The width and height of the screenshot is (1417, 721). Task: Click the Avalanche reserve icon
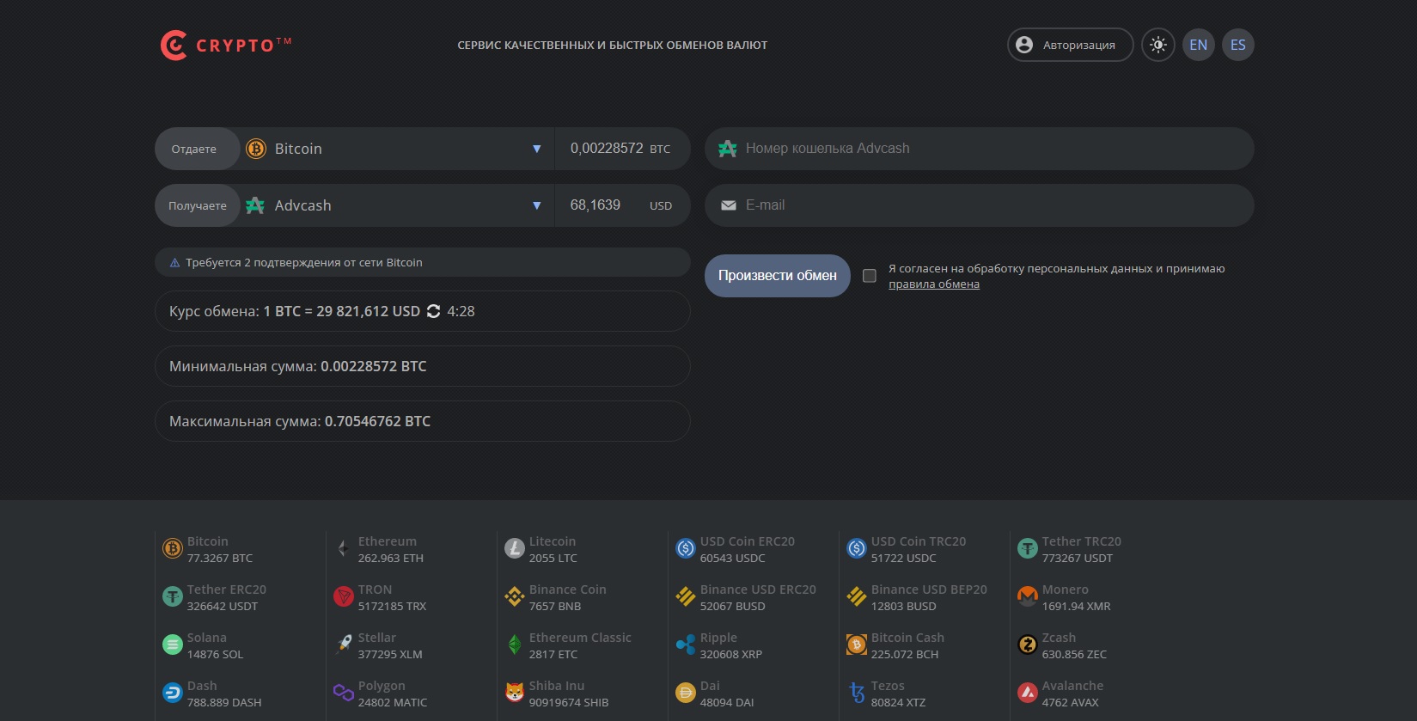point(1028,693)
